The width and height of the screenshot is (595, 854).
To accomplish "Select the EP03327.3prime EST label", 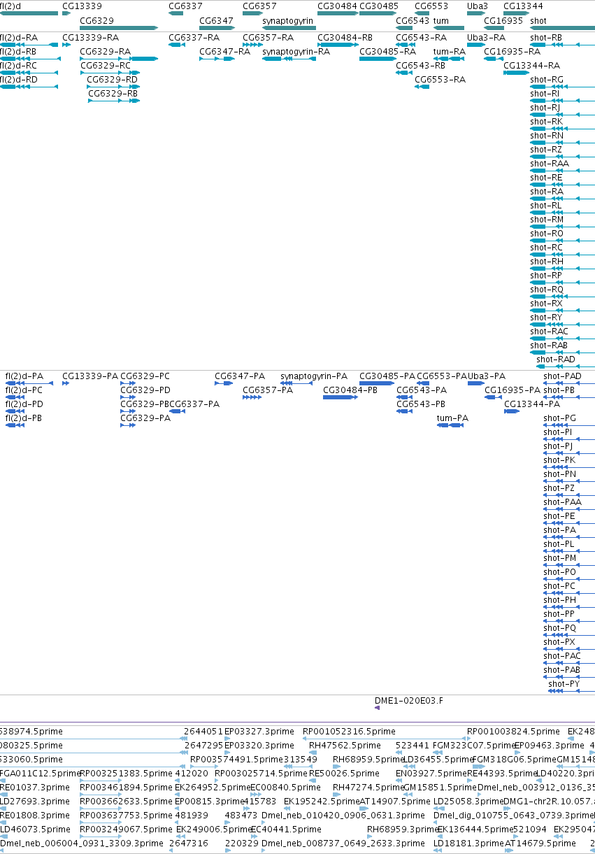I will point(259,731).
